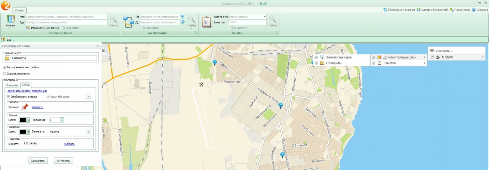Click Выбрать link for Иконка
The image size is (489, 170).
(37, 107)
